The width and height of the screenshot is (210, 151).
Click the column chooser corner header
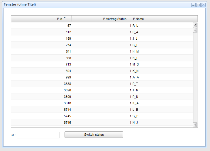point(195,19)
